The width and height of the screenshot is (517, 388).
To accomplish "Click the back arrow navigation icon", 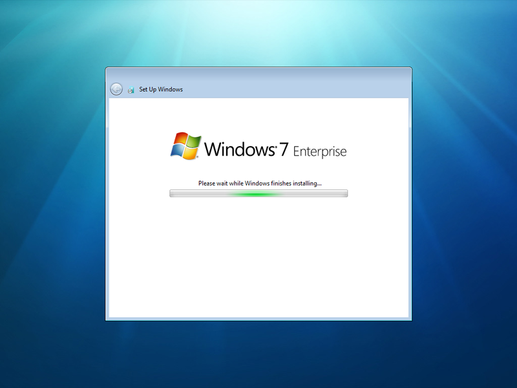I will pos(116,89).
